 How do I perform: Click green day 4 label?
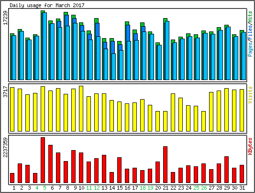point(37,188)
